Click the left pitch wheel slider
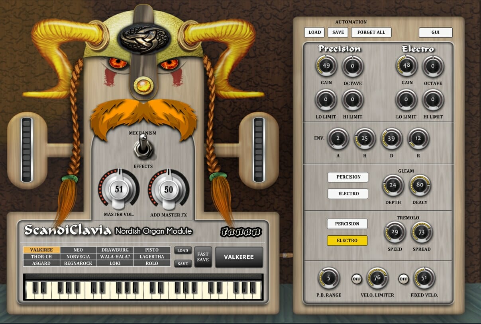The height and width of the screenshot is (324, 481). pyautogui.click(x=27, y=149)
